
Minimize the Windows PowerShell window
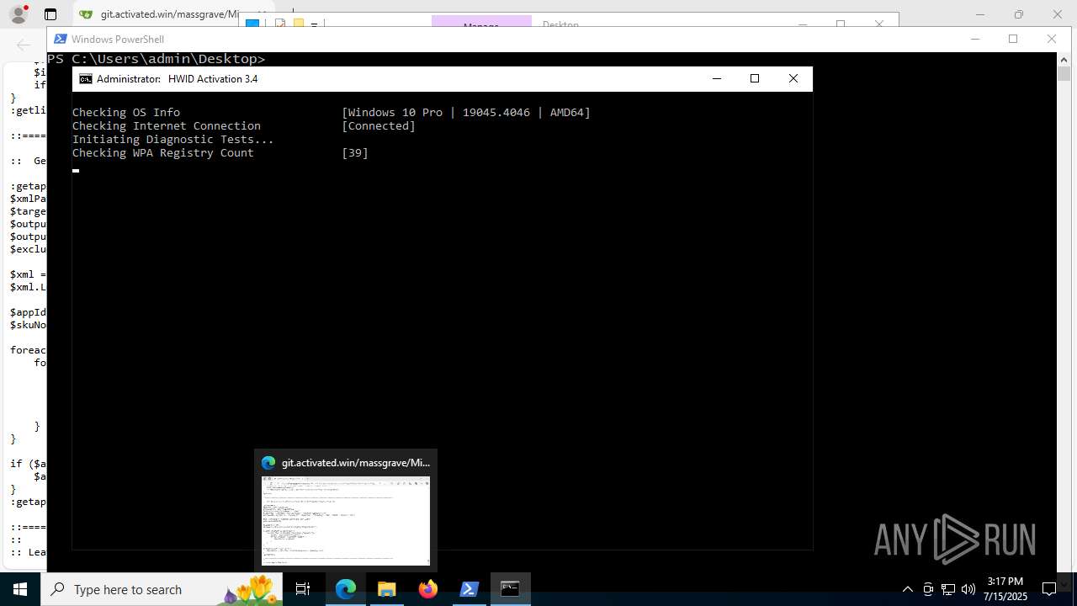(975, 39)
